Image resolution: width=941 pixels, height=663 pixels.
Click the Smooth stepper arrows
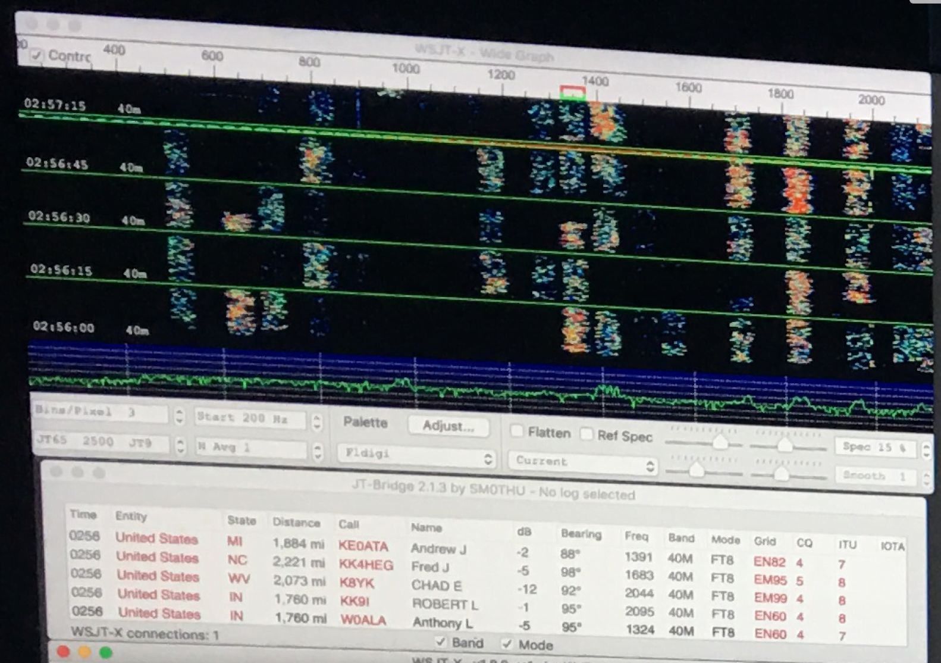pyautogui.click(x=926, y=478)
